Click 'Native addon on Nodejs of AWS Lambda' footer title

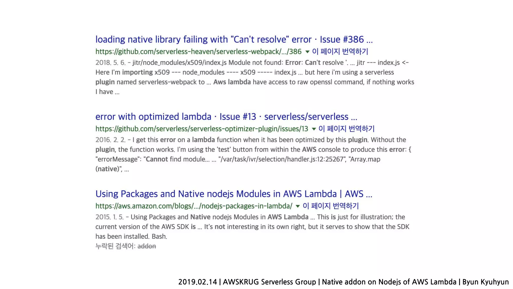click(x=389, y=282)
